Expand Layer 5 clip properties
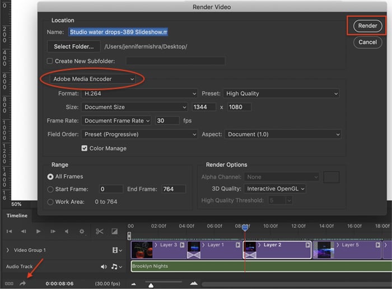This screenshot has width=392, height=289. tap(338, 245)
